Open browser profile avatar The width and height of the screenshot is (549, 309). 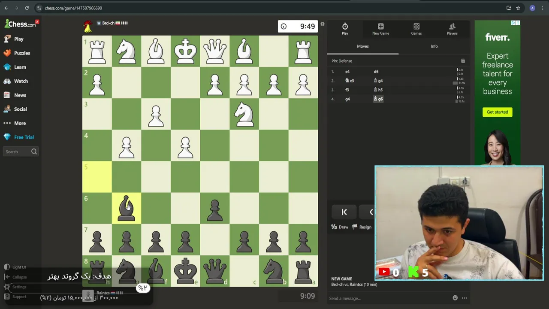coord(532,8)
